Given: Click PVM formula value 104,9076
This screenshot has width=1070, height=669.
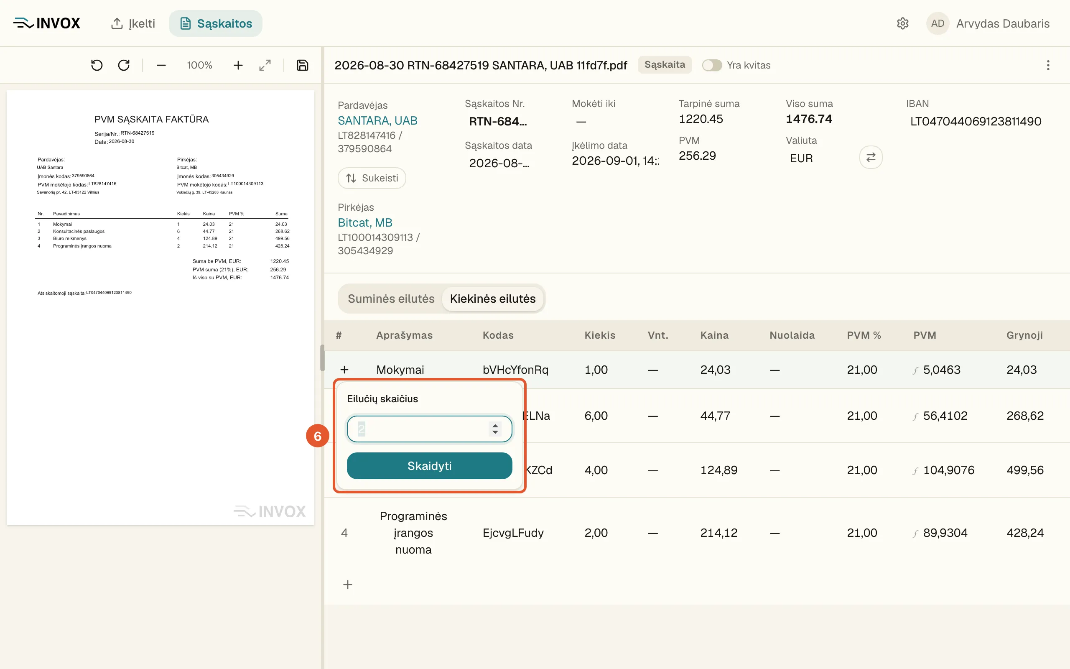Looking at the screenshot, I should [949, 470].
